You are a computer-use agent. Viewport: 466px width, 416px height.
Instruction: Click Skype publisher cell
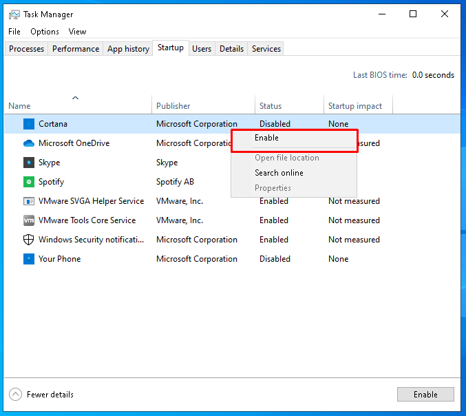167,163
